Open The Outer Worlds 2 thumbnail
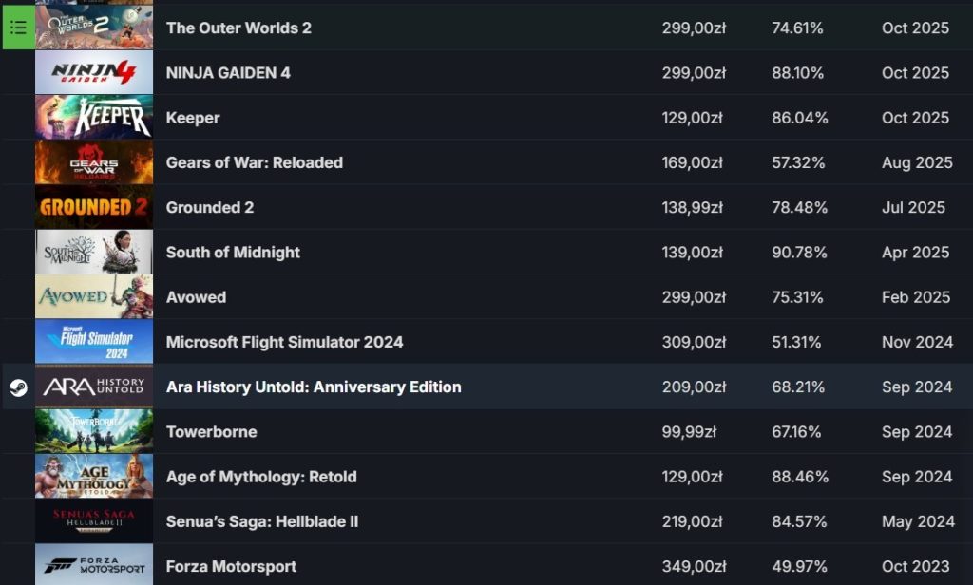973x585 pixels. (x=94, y=28)
